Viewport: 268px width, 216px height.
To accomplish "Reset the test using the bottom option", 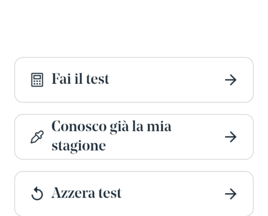I will tap(134, 194).
